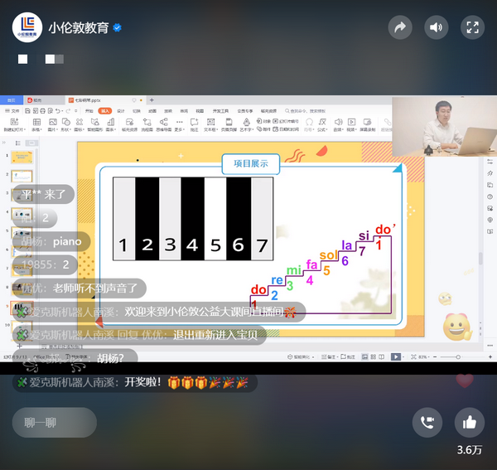Viewport: 497px width, 470px height.
Task: Switch to the 设计 ribbon tab
Action: (121, 111)
